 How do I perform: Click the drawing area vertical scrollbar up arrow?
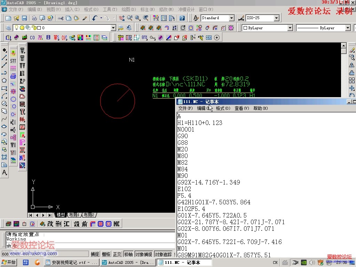(x=343, y=45)
